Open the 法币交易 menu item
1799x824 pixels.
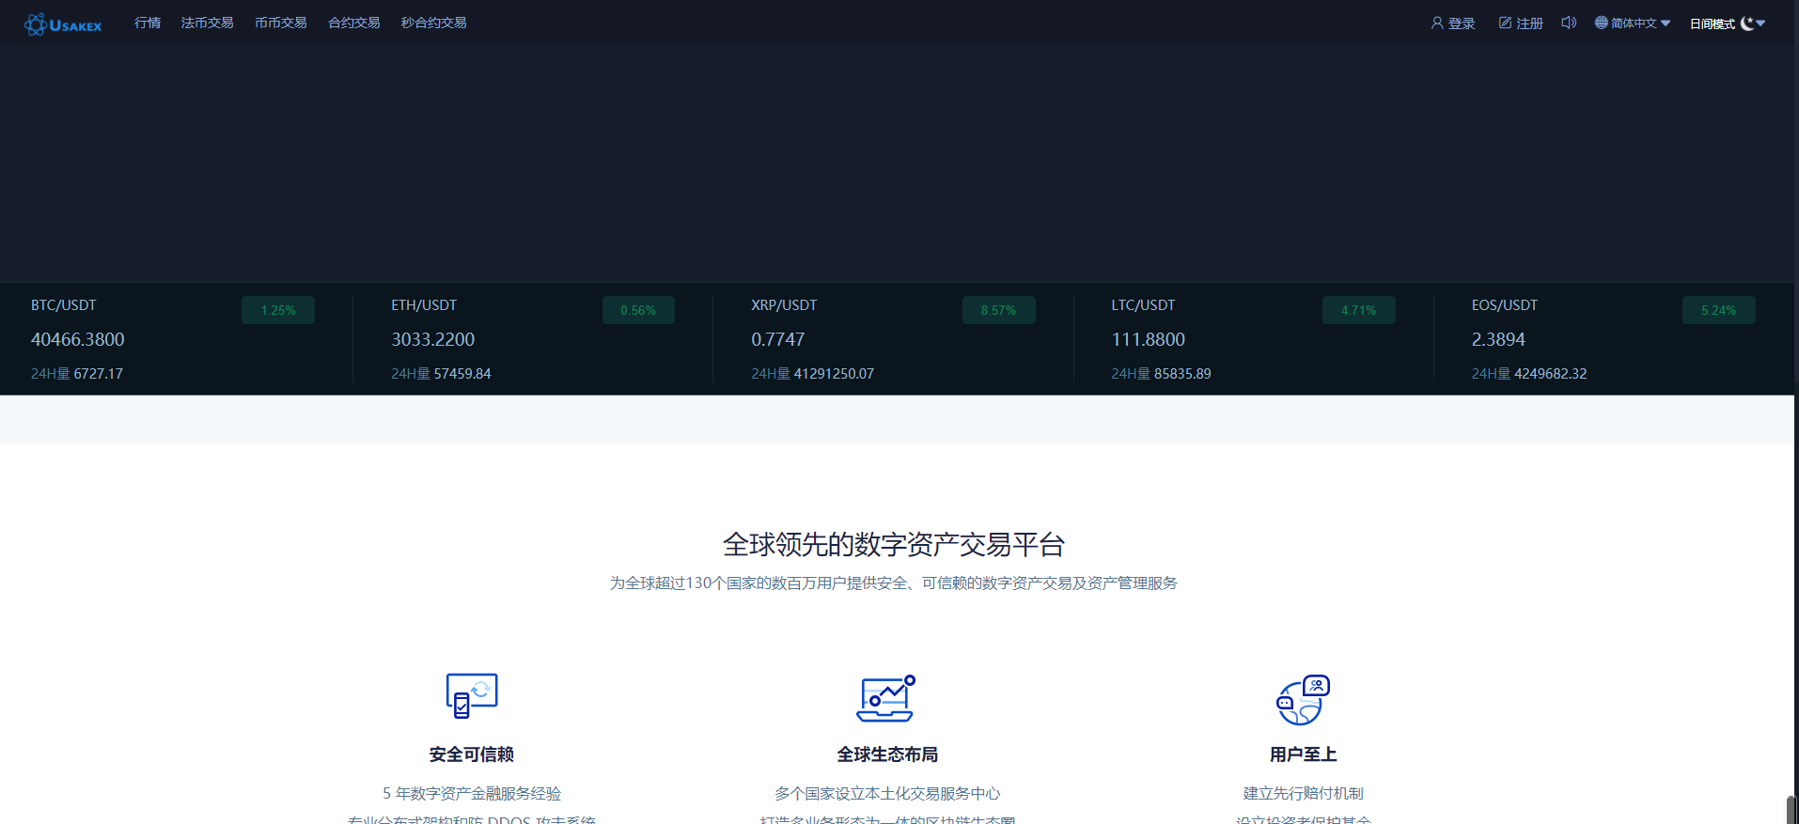point(207,23)
